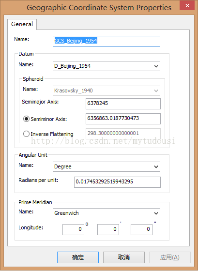The height and width of the screenshot is (271, 198).
Task: Click the Semiminor Axis: label text
Action: pyautogui.click(x=48, y=119)
